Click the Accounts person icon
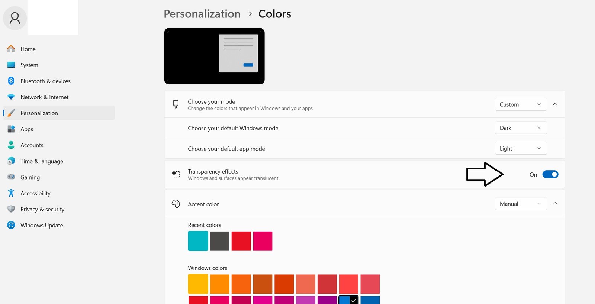595x304 pixels. [x=11, y=145]
